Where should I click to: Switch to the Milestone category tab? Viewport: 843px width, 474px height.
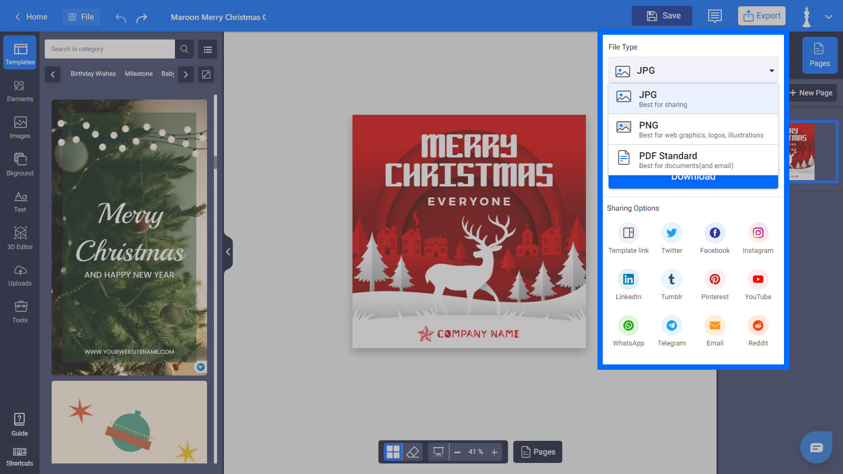(x=139, y=74)
